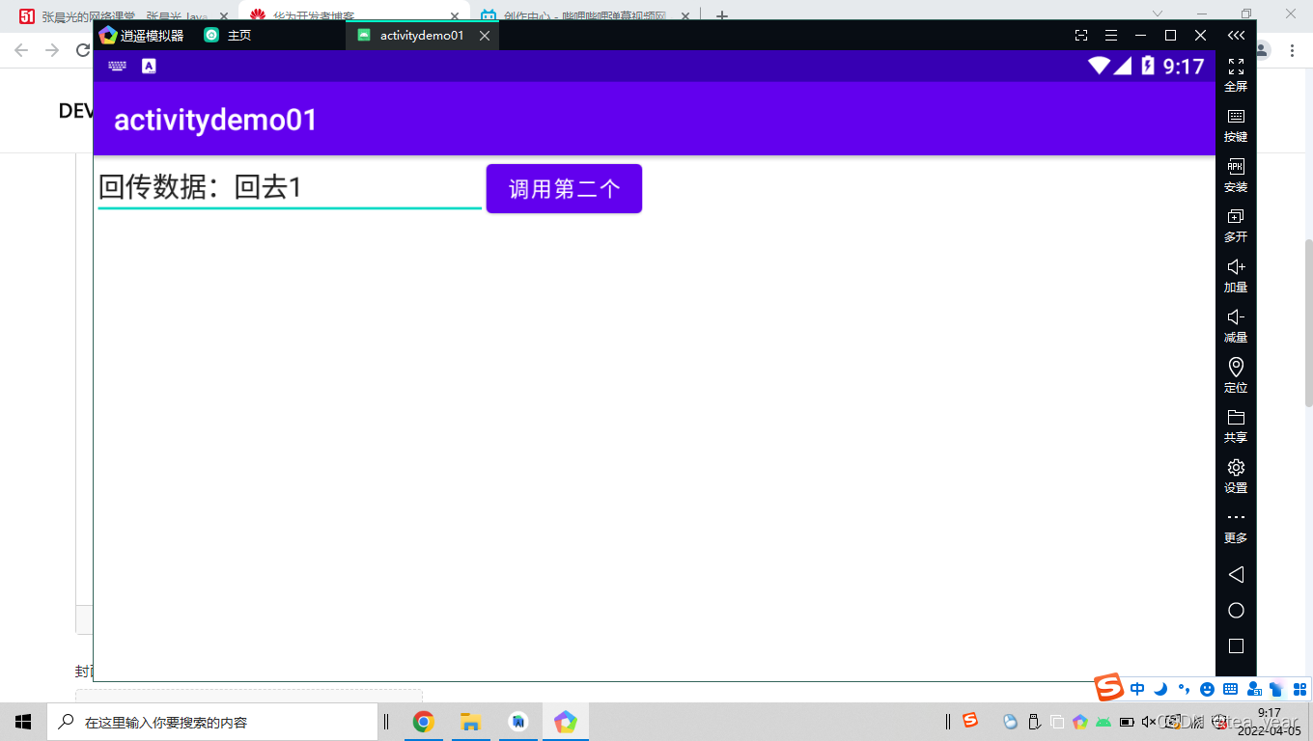1313x741 pixels.
Task: Open the Chrome three-dot menu
Action: (x=1292, y=50)
